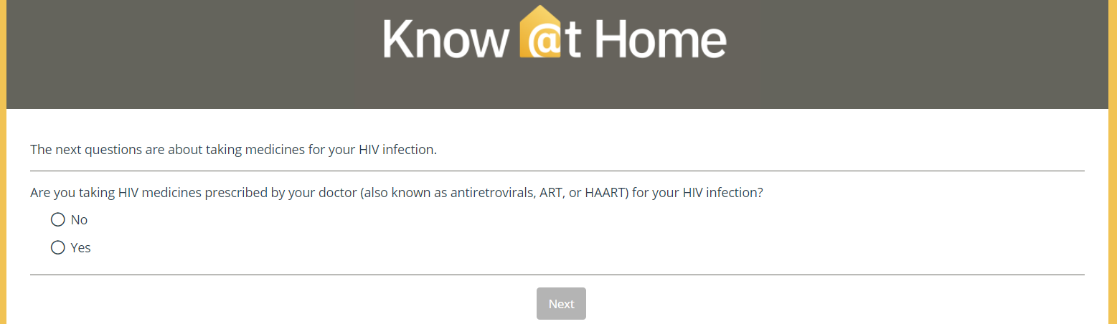The height and width of the screenshot is (324, 1117).
Task: Click the divider line above Next button
Action: click(557, 275)
